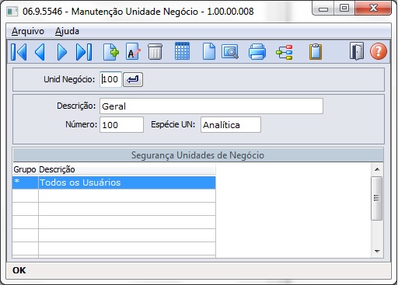The width and height of the screenshot is (398, 285).
Task: Open help with question mark icon
Action: (x=379, y=51)
